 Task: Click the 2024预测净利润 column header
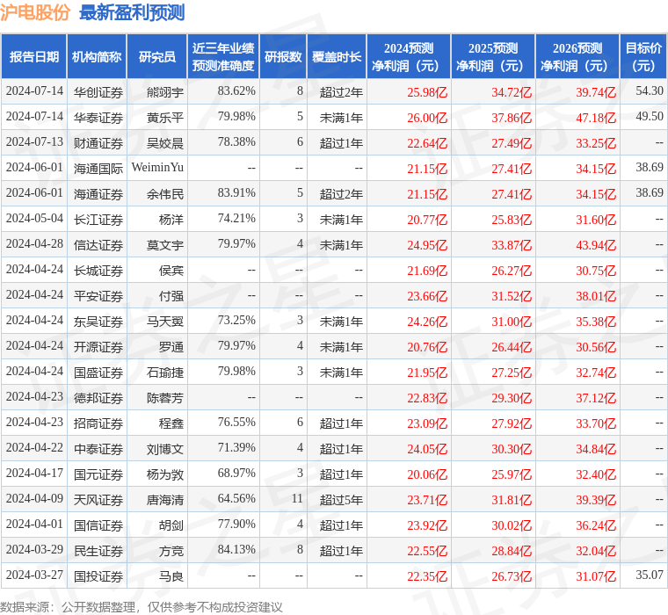pos(409,56)
